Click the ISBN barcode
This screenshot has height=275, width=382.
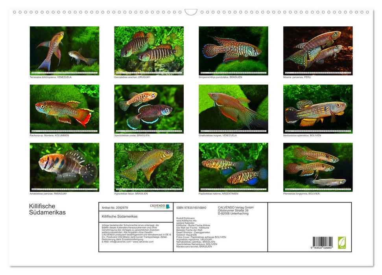(x=322, y=242)
